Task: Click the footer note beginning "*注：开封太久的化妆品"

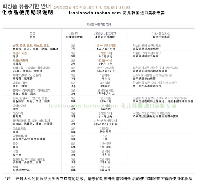Action: tap(98, 178)
